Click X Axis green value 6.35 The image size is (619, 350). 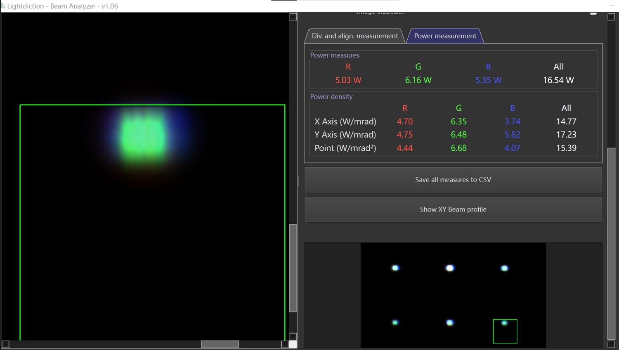click(459, 121)
